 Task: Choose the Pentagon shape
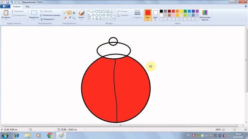tap(96, 15)
